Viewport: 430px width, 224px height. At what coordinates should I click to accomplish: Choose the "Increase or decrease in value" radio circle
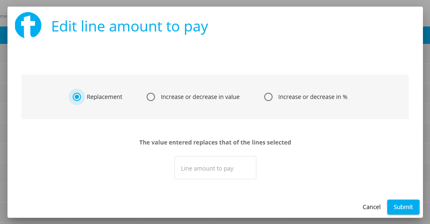(x=151, y=97)
